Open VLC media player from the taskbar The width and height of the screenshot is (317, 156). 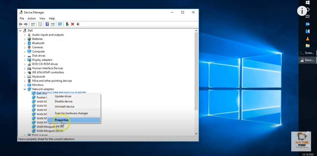pos(307,39)
